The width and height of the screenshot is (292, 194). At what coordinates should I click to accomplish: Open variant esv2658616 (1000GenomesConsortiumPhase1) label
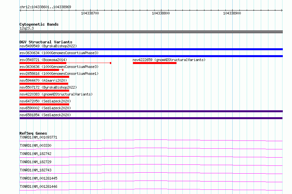(x=59, y=74)
